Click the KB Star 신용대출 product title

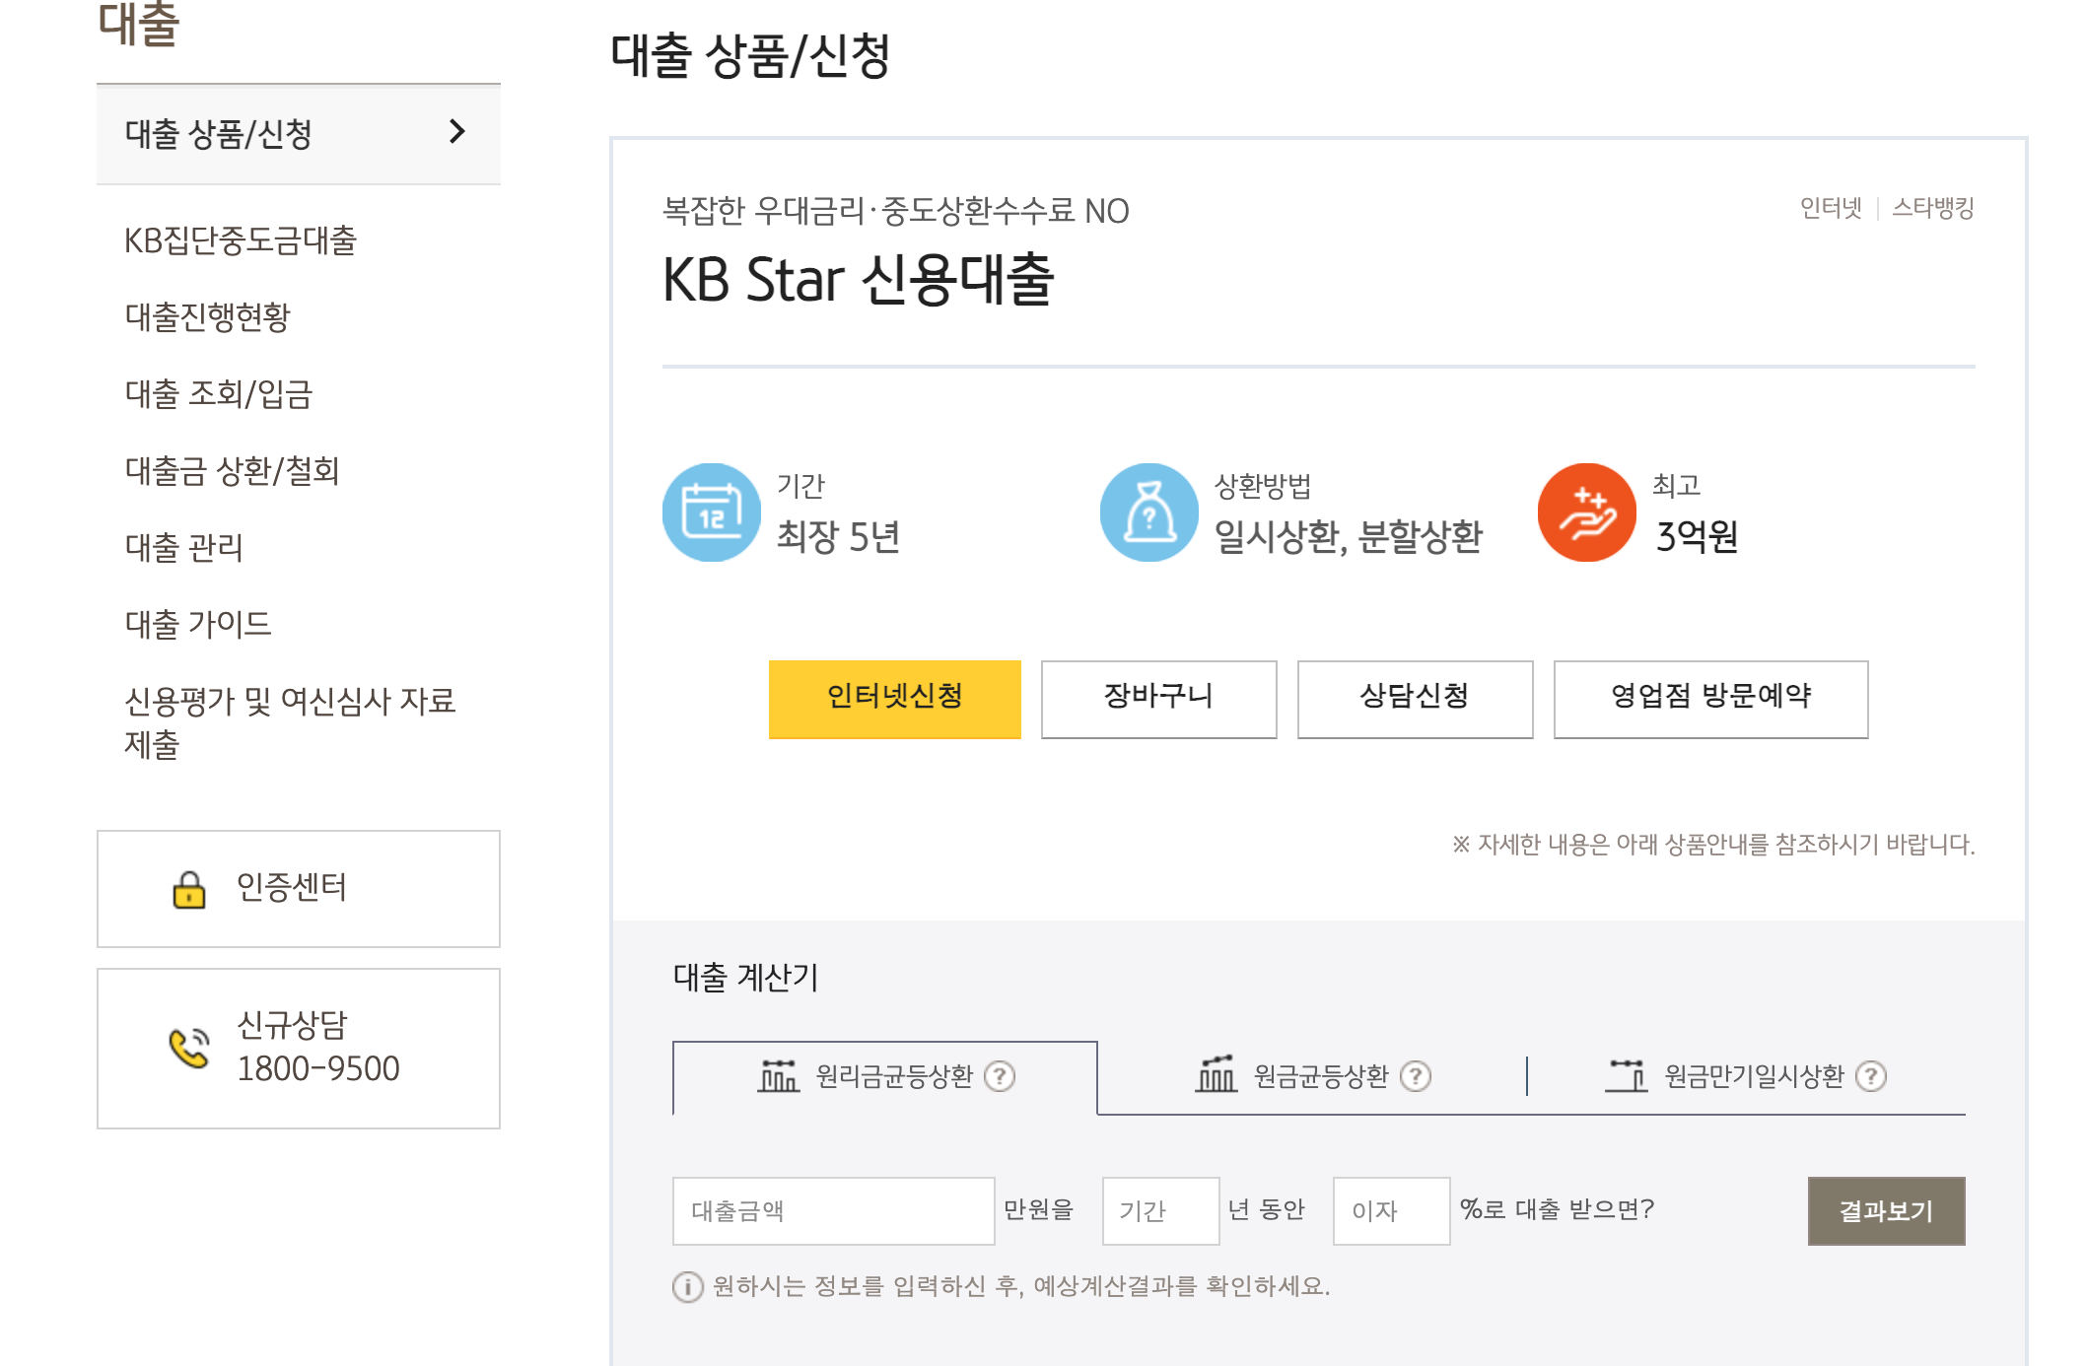859,280
